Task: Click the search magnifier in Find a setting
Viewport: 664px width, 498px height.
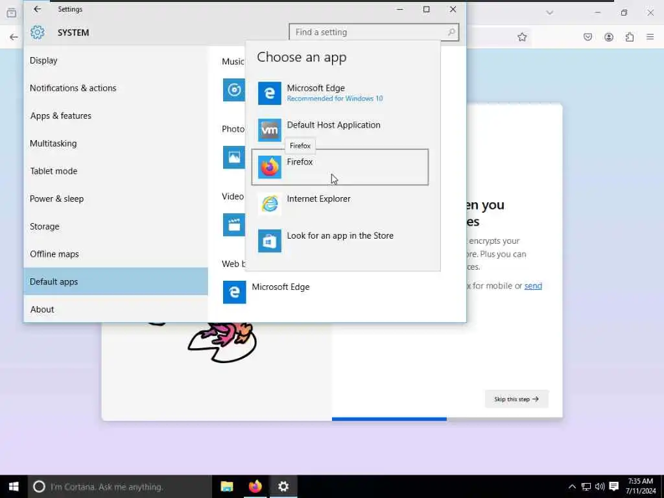Action: 451,32
